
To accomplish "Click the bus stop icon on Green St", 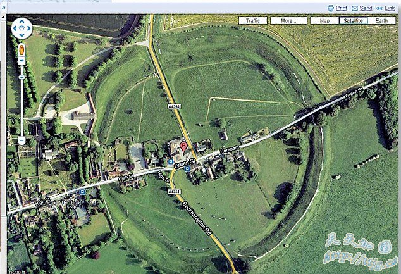I will [170, 162].
